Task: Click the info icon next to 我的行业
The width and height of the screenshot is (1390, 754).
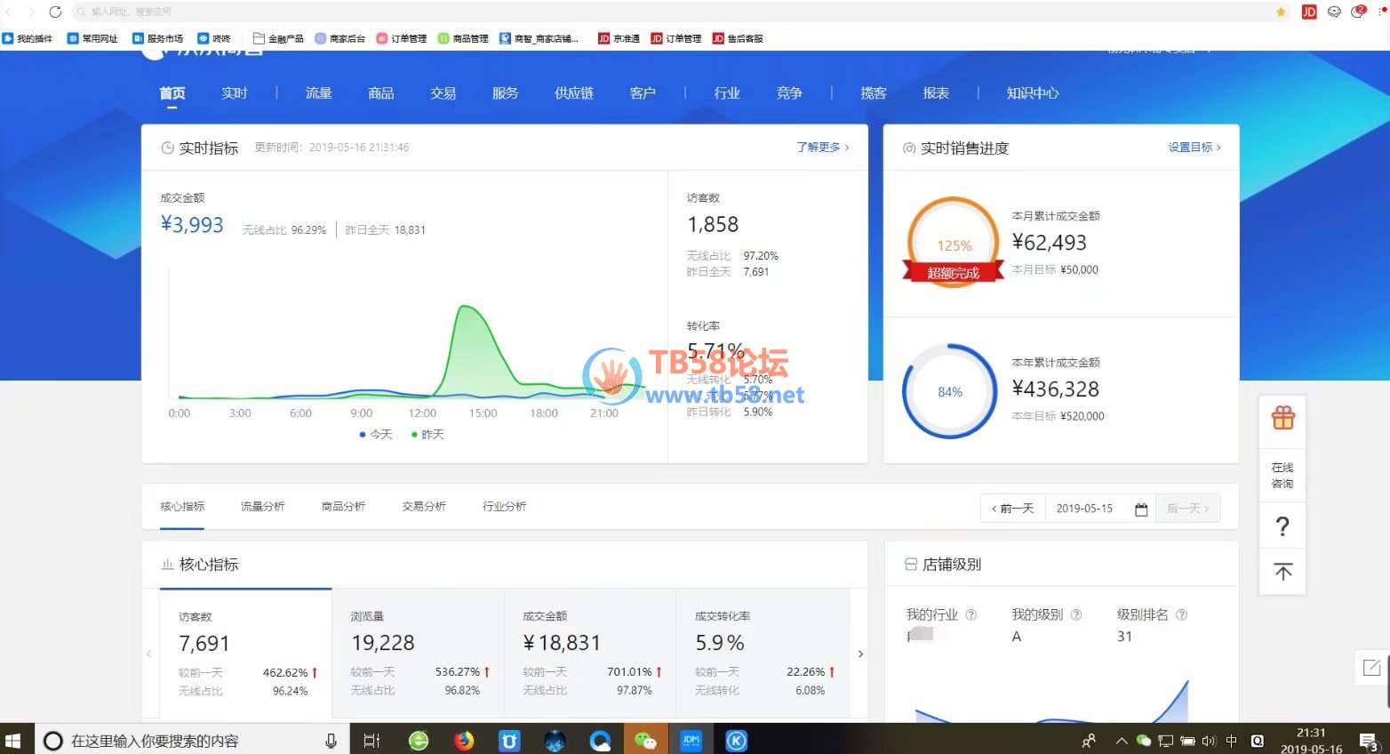Action: pos(971,614)
